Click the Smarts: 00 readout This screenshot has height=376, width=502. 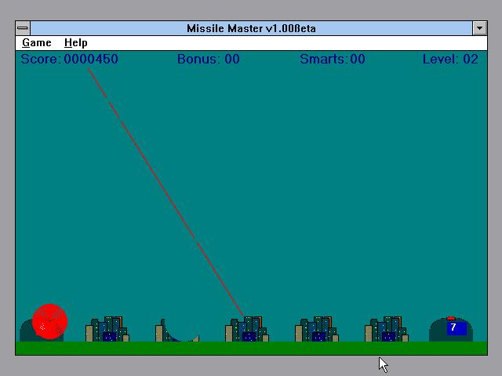(x=333, y=60)
